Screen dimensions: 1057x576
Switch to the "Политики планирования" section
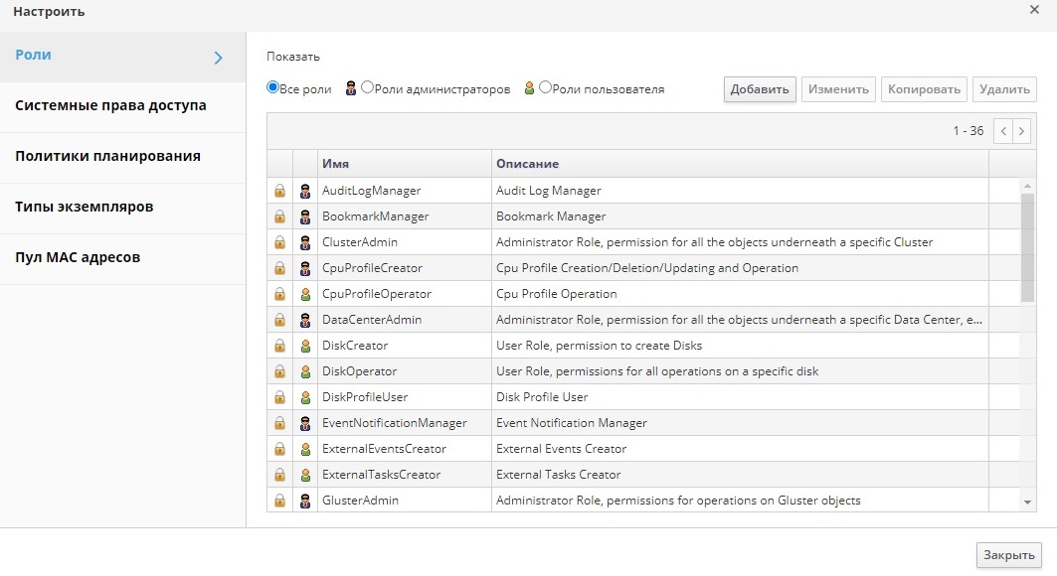click(107, 156)
